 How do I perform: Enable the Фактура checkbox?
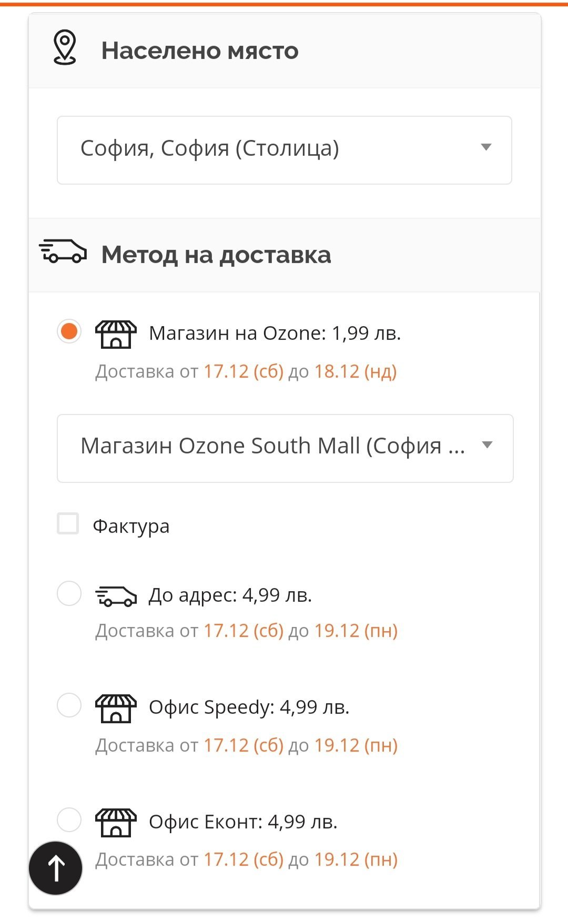[x=68, y=524]
